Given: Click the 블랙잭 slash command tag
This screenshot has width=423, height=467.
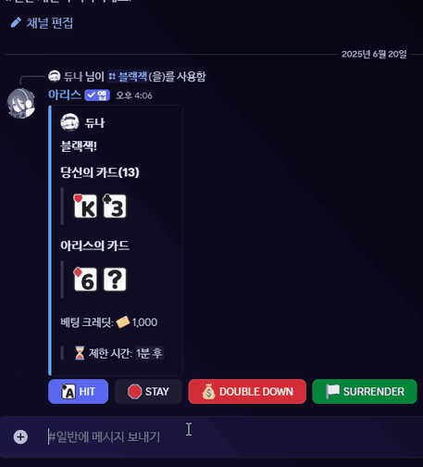Looking at the screenshot, I should coord(128,76).
